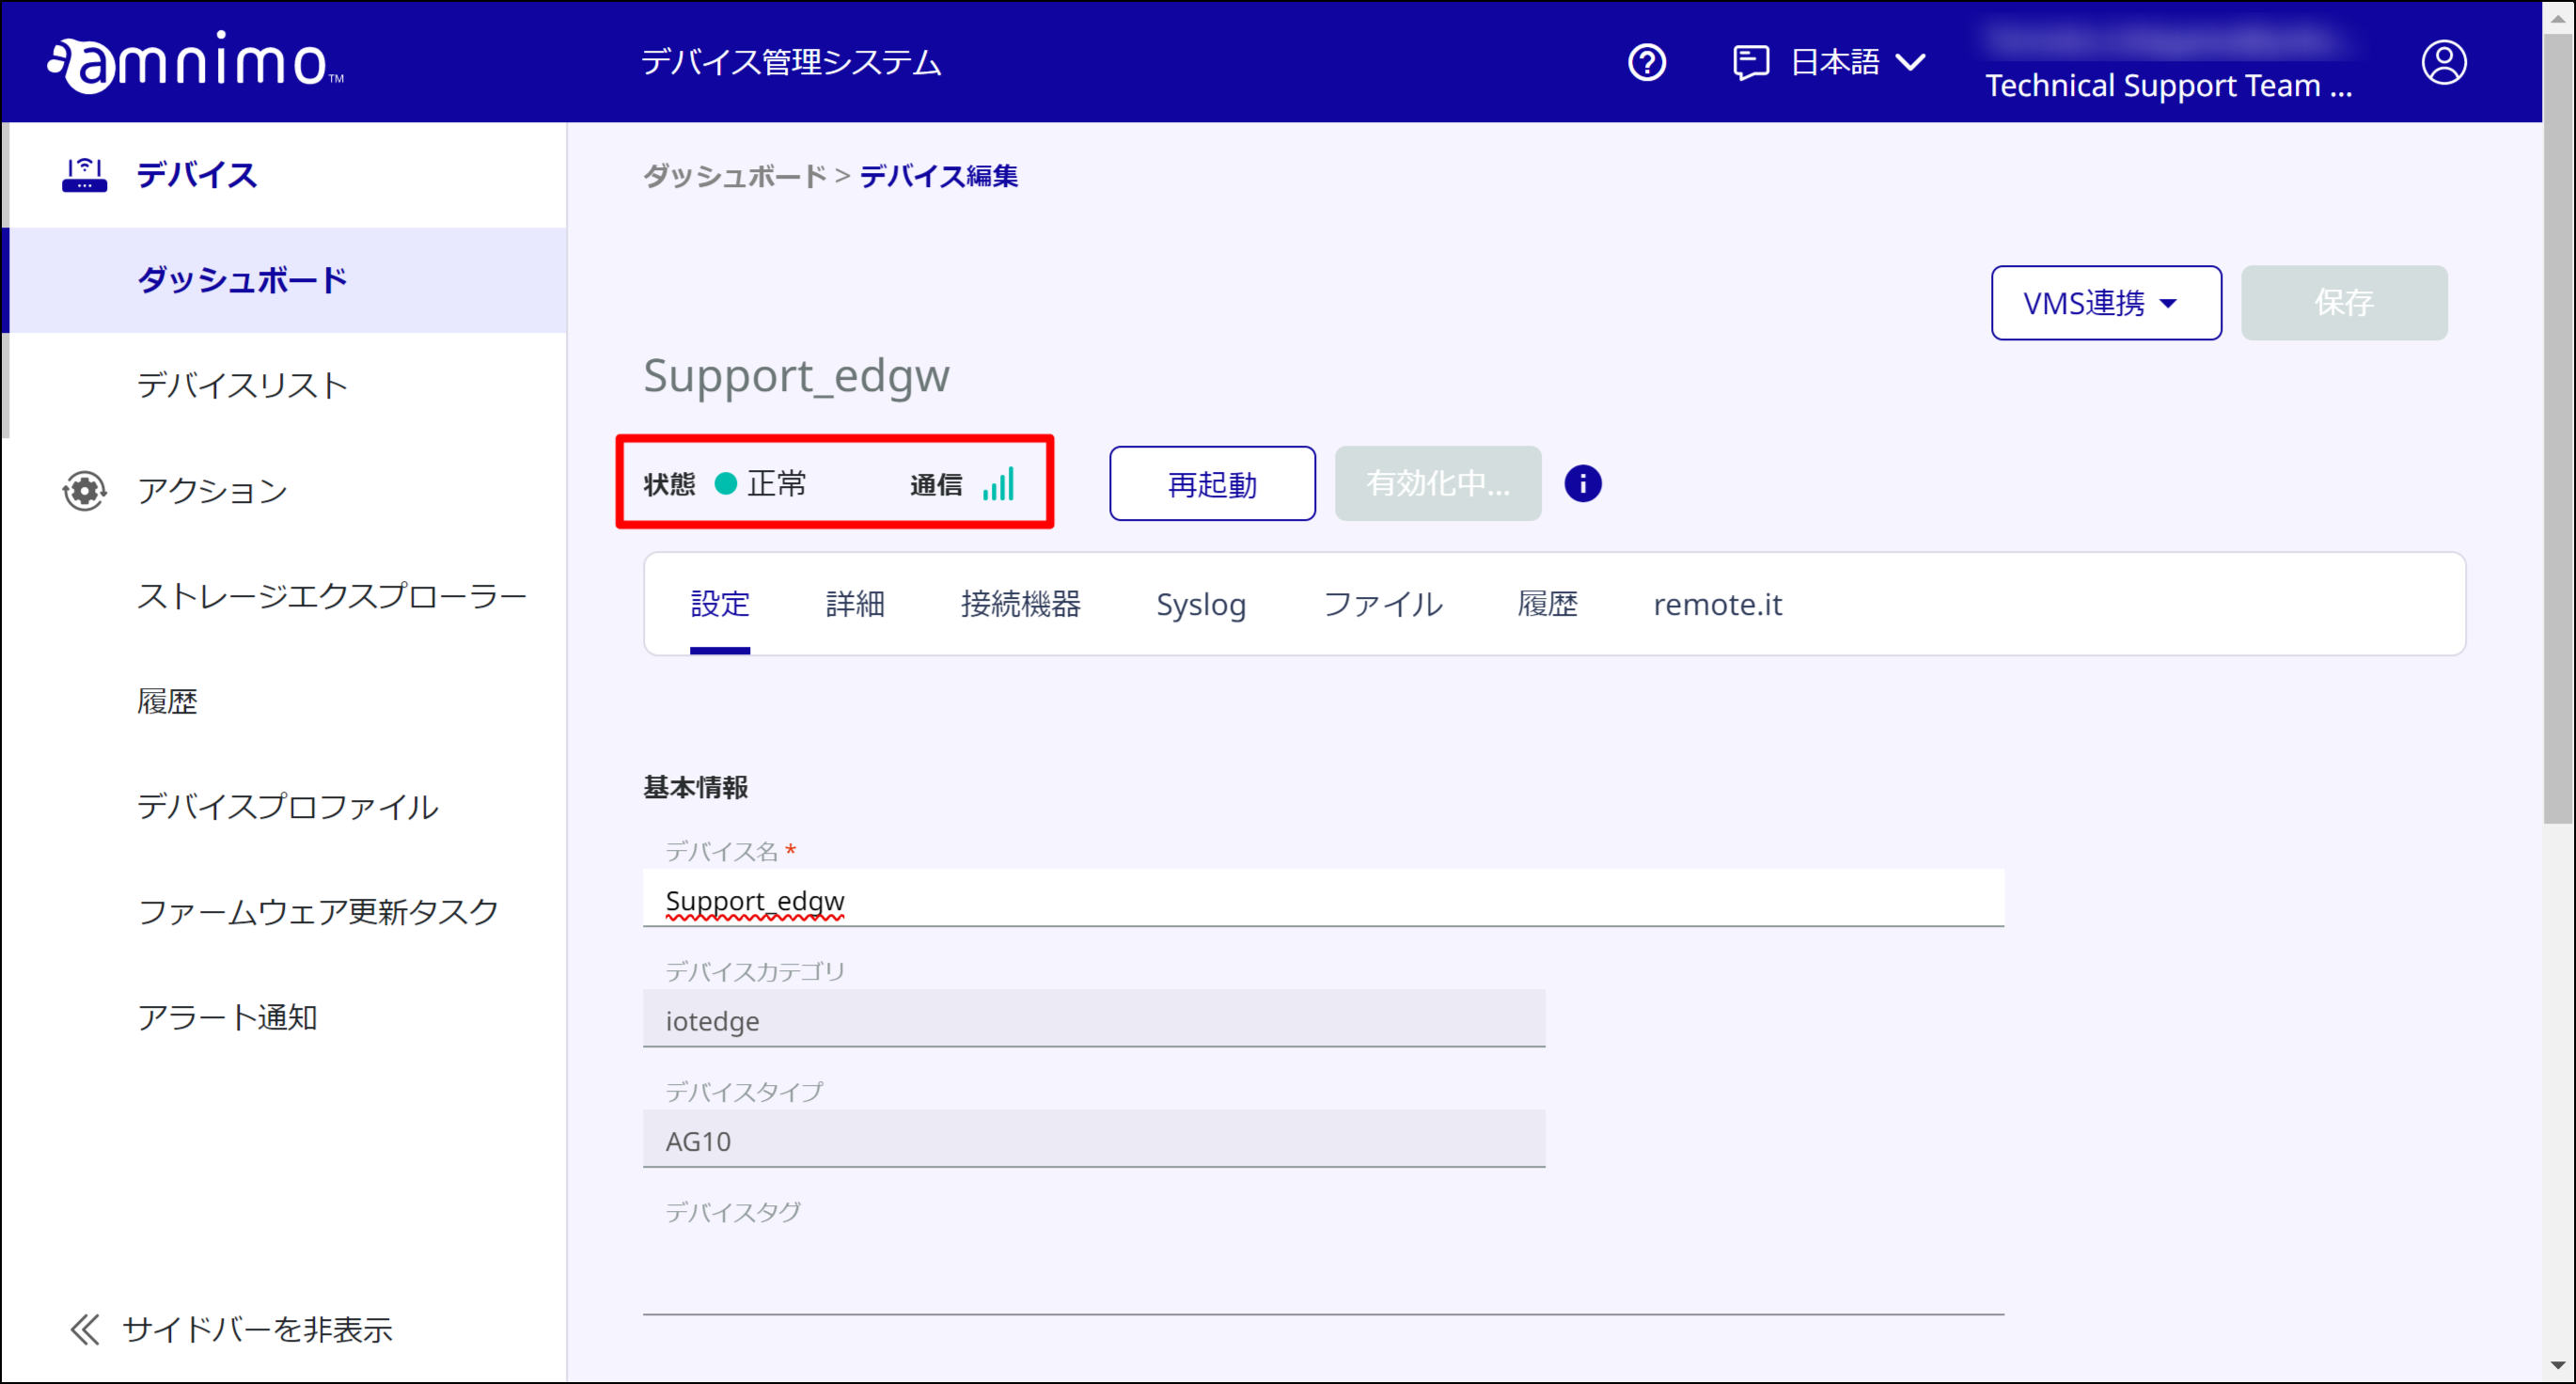The height and width of the screenshot is (1384, 2576).
Task: Click the green 正常 status indicator dot
Action: pos(725,483)
